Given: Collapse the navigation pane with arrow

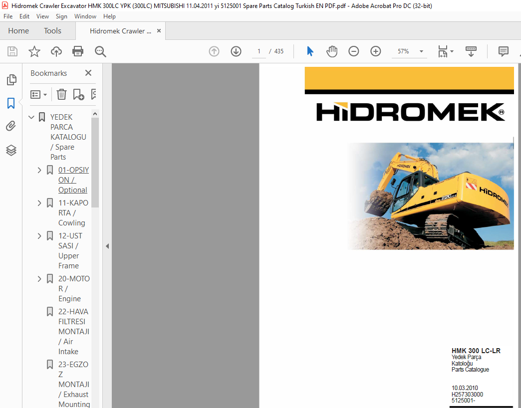Looking at the screenshot, I should coord(107,246).
